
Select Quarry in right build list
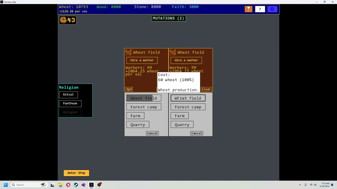182,125
